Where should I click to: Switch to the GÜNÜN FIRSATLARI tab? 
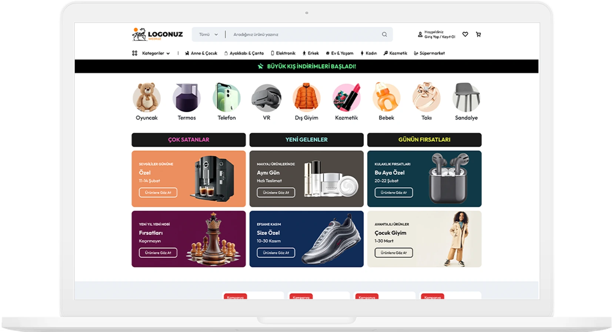(x=424, y=140)
